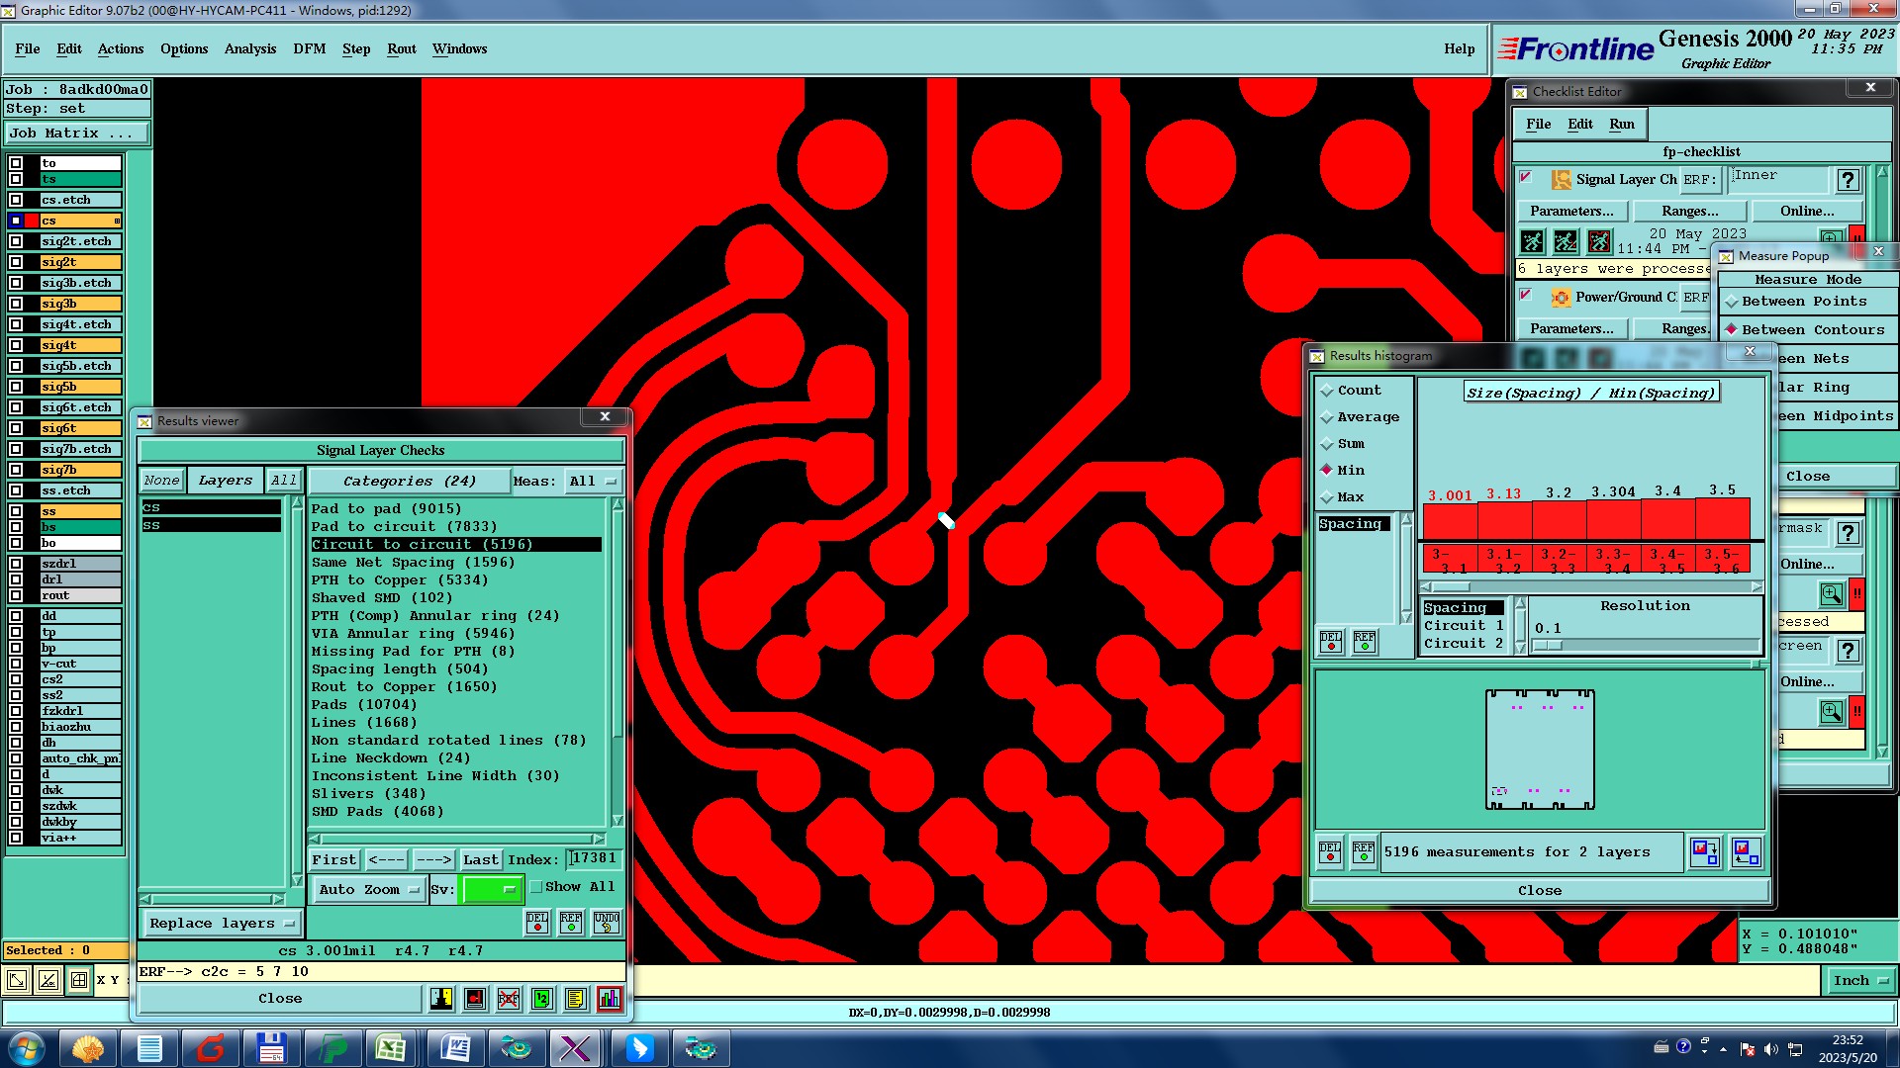Click the yellow notes report icon
Viewport: 1900px width, 1068px height.
(x=575, y=999)
